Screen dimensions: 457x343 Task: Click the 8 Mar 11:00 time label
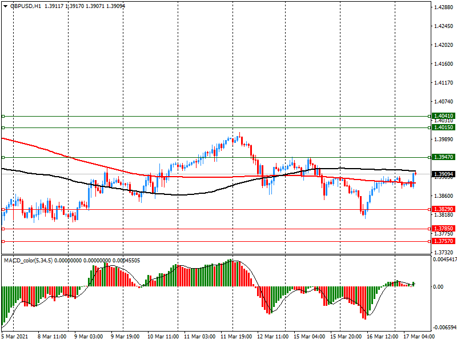pyautogui.click(x=52, y=337)
